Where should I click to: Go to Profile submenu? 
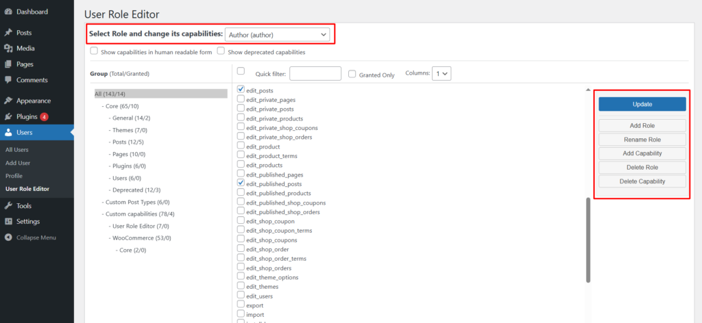14,176
